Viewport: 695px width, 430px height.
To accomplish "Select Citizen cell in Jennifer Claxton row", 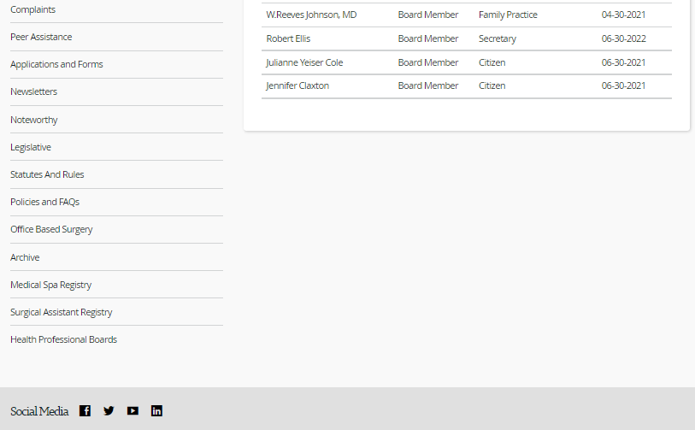I will [492, 85].
